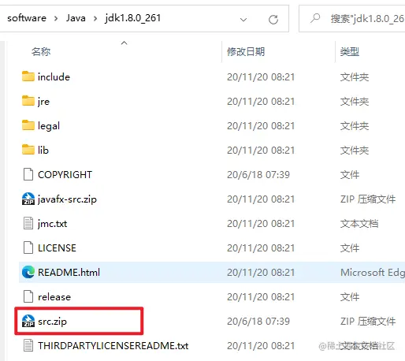Refresh the folder view
This screenshot has width=405, height=361.
pyautogui.click(x=273, y=20)
